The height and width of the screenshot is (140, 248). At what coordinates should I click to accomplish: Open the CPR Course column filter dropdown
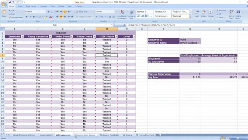pos(116,37)
